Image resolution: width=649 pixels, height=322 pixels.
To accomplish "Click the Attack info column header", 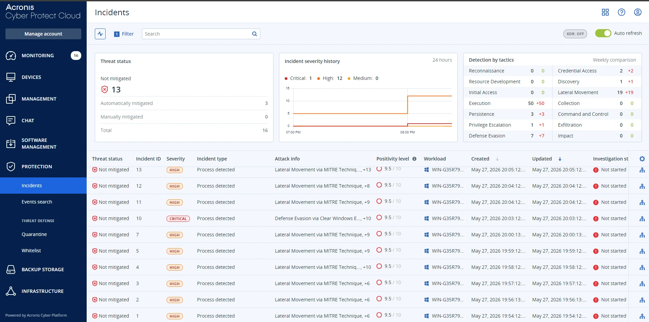I will pos(287,159).
